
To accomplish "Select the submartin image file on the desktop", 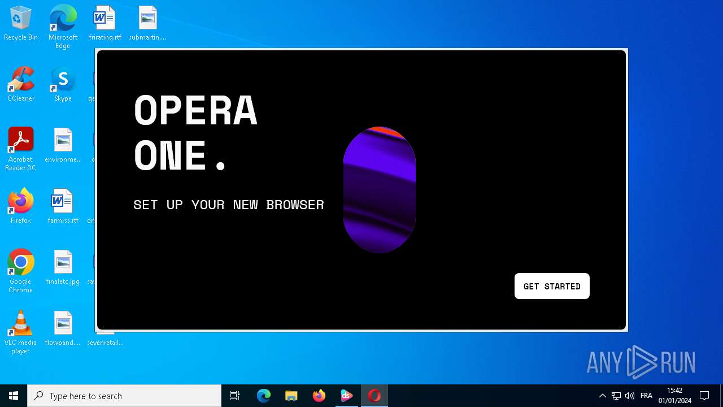I will tap(147, 24).
